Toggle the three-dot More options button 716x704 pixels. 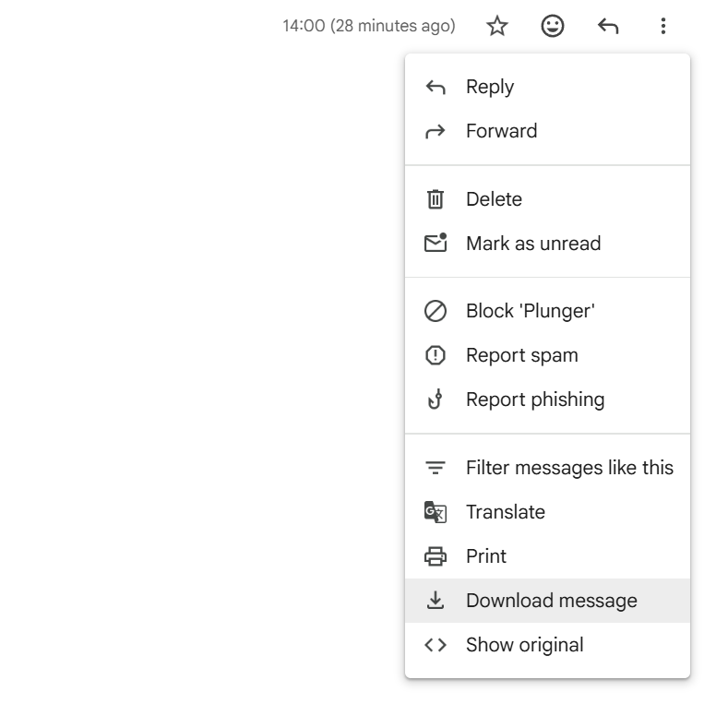[x=663, y=26]
